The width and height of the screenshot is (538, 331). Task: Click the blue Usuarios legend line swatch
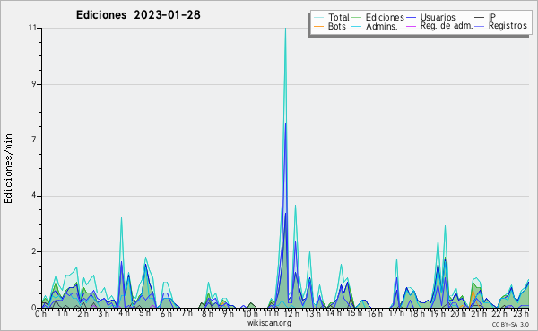coord(411,18)
